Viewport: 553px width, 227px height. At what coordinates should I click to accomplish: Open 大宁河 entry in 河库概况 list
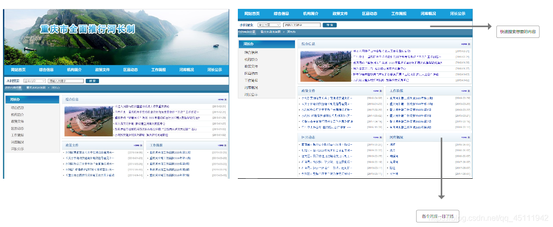pyautogui.click(x=393, y=174)
